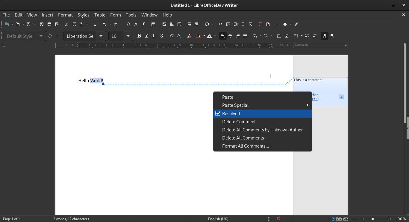Click the zoom slider handle

point(373,219)
